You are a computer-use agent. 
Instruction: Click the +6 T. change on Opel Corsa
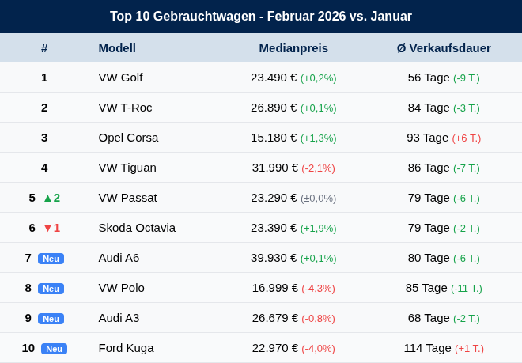(x=467, y=138)
